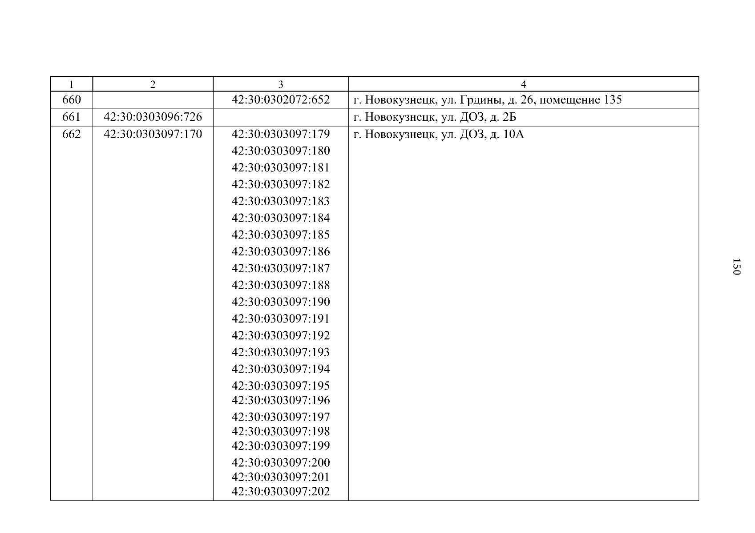Click column header 2
This screenshot has height=533, width=755.
[x=153, y=84]
